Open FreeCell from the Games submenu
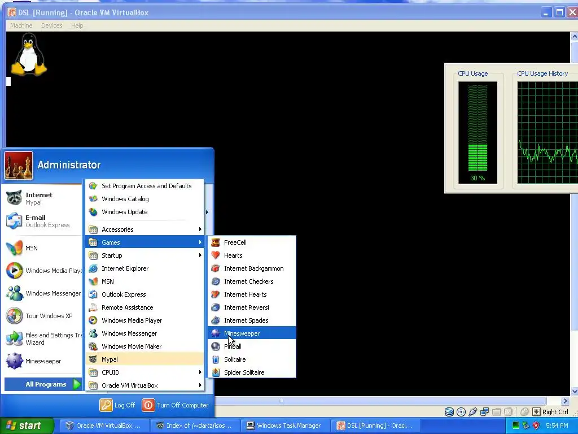578x434 pixels. [252, 242]
